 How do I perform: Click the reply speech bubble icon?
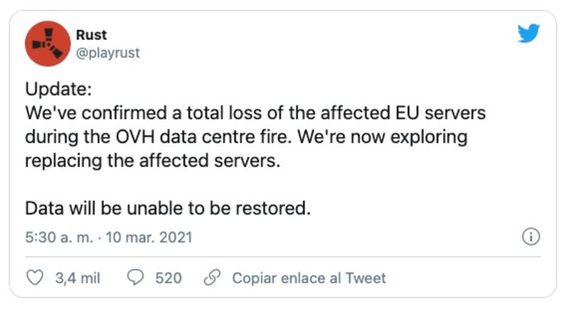135,278
